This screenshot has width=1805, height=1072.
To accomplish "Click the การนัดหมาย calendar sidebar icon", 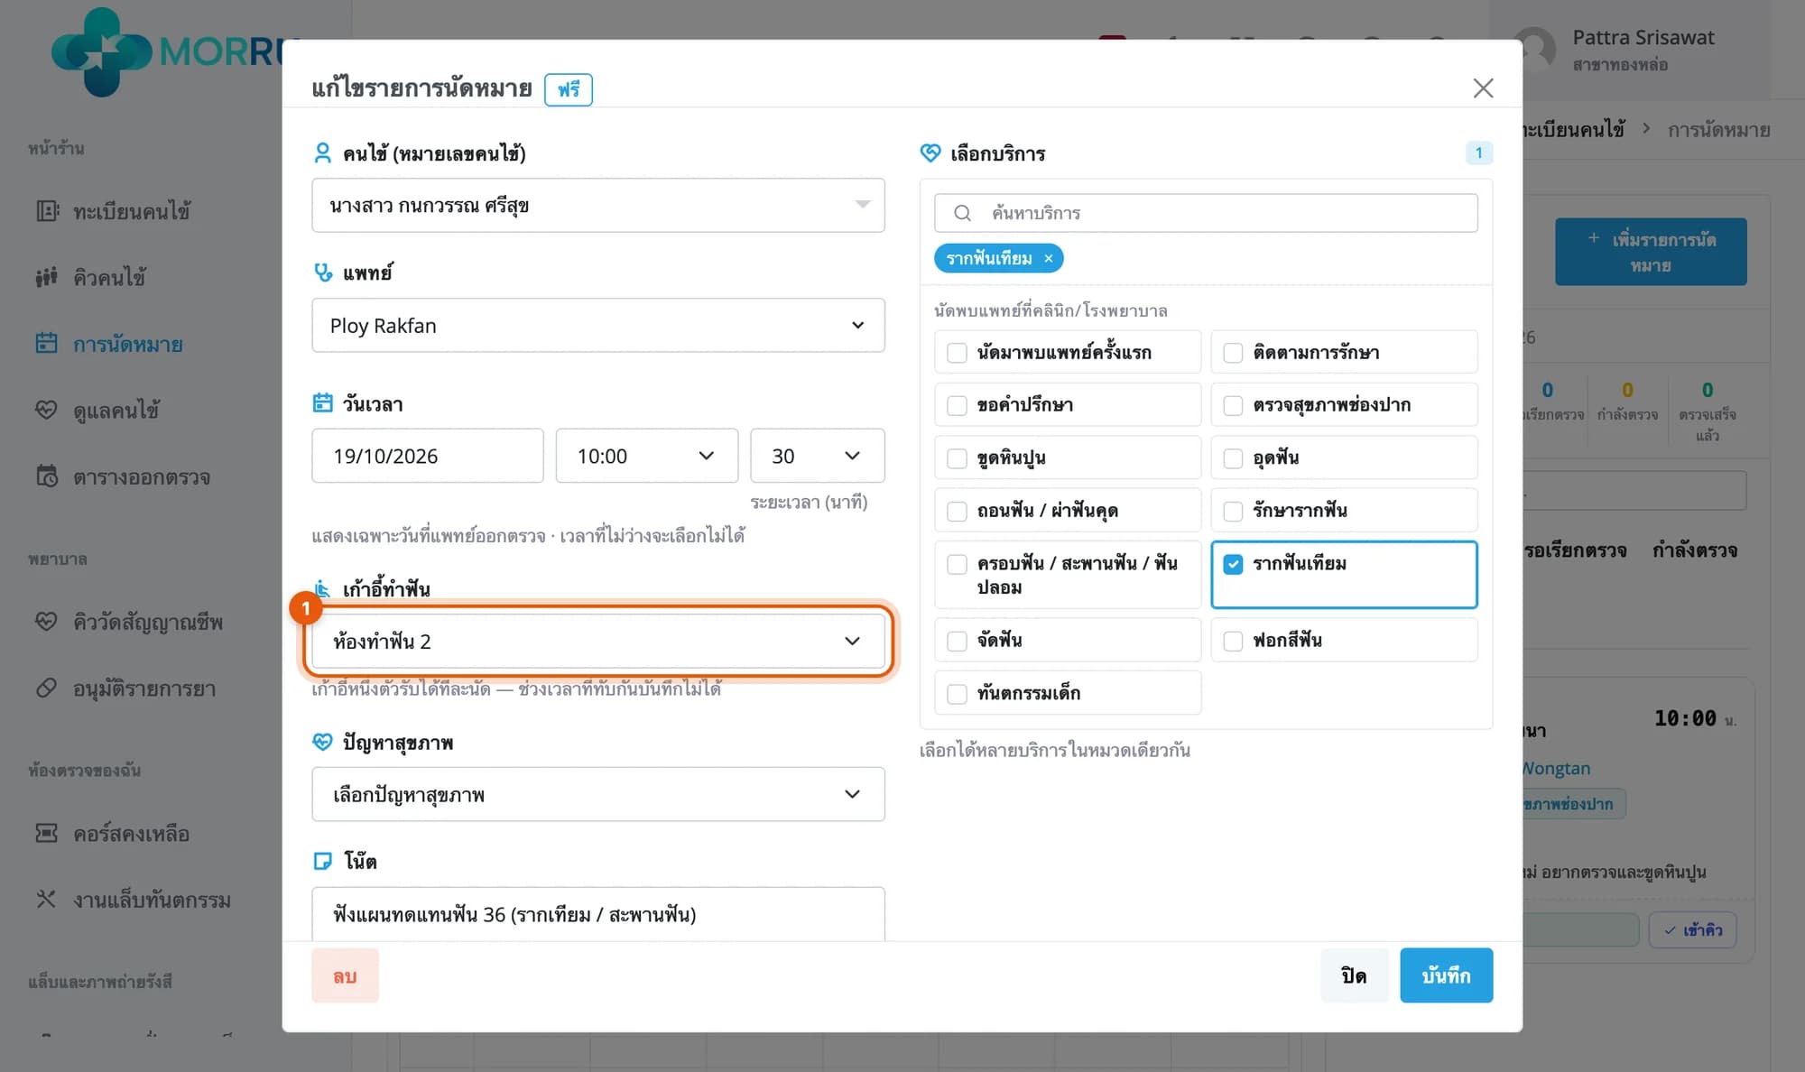I will (47, 344).
